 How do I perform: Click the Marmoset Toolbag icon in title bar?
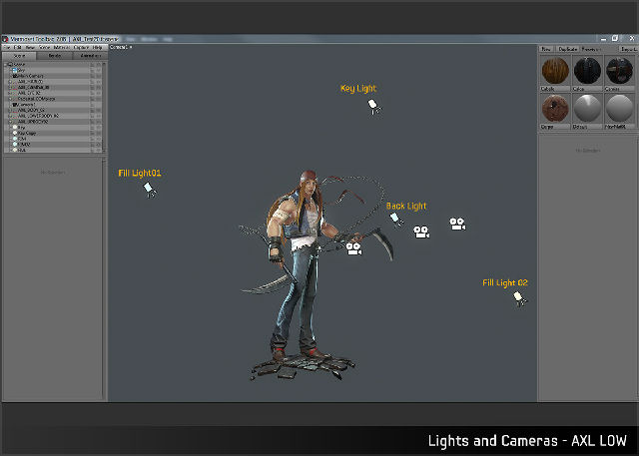coord(5,39)
